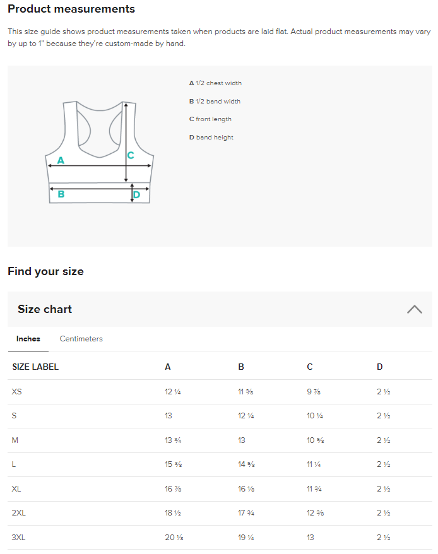
Task: Click the '1/2 chest width' legend entry
Action: coord(215,83)
